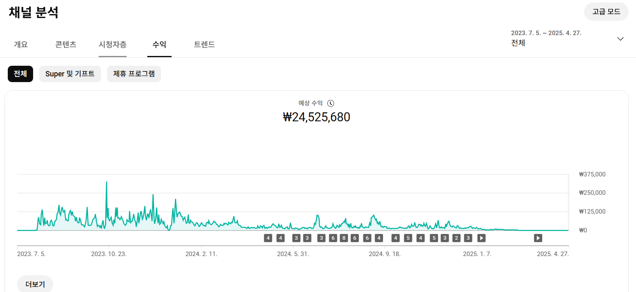
Task: Click the ₩125,000 axis label
Action: 592,212
